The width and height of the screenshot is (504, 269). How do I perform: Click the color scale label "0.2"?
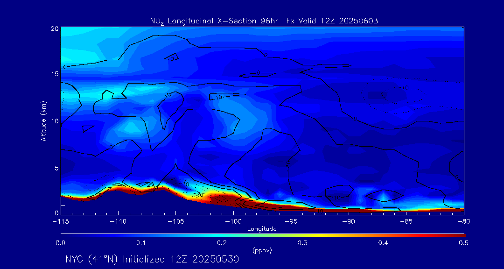[222, 243]
